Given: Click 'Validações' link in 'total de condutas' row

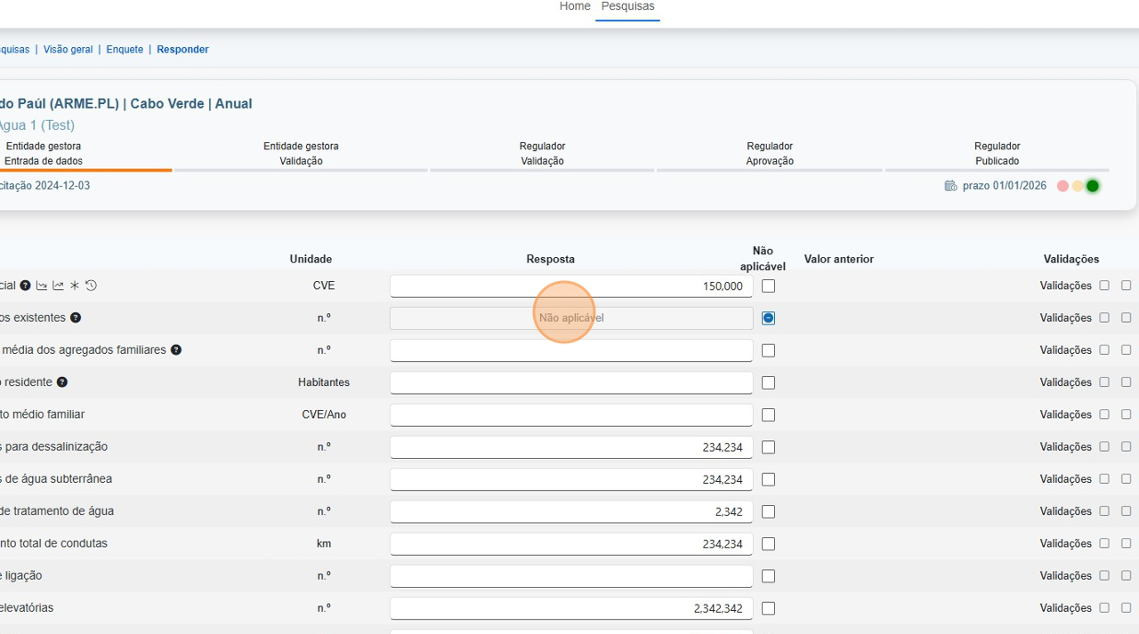Looking at the screenshot, I should point(1065,543).
